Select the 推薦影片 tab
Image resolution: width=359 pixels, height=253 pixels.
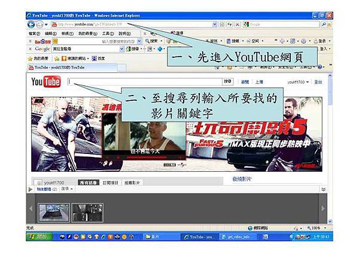tap(132, 183)
